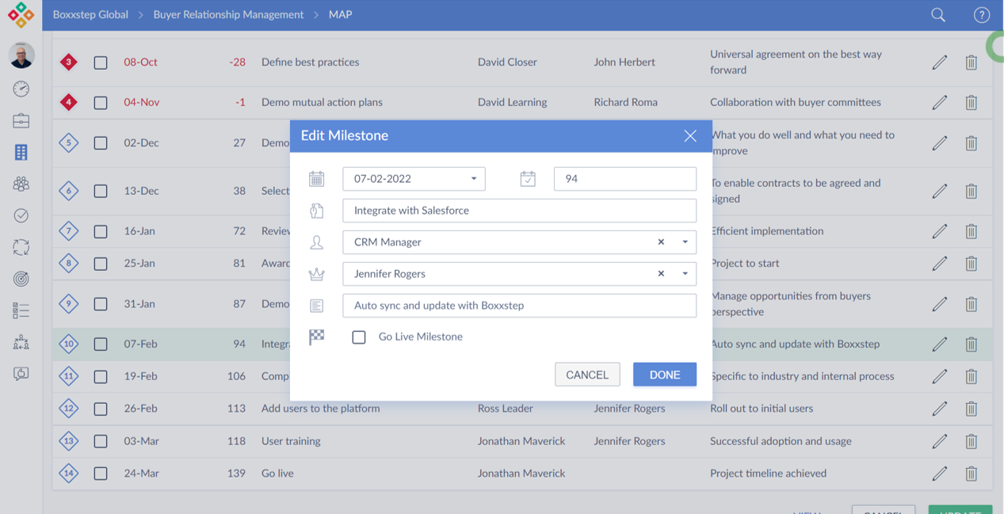Navigate to Boxxstep Global breadcrumb
This screenshot has height=514, width=1004.
[x=90, y=15]
